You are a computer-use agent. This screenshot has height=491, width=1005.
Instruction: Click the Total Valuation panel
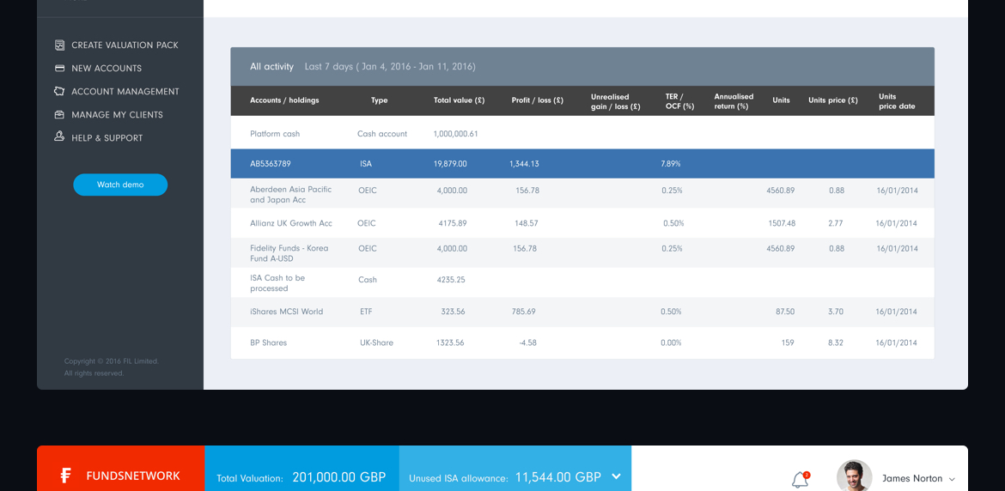[x=301, y=476]
